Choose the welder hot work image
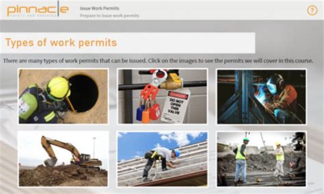Screen dimensions: 324x194 point(261,96)
